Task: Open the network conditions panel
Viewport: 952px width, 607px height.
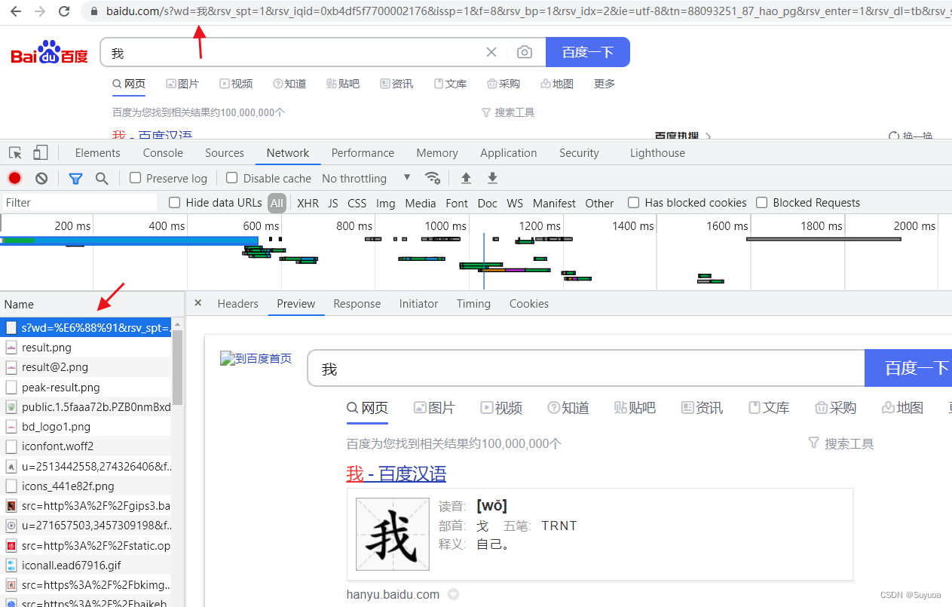Action: 433,178
